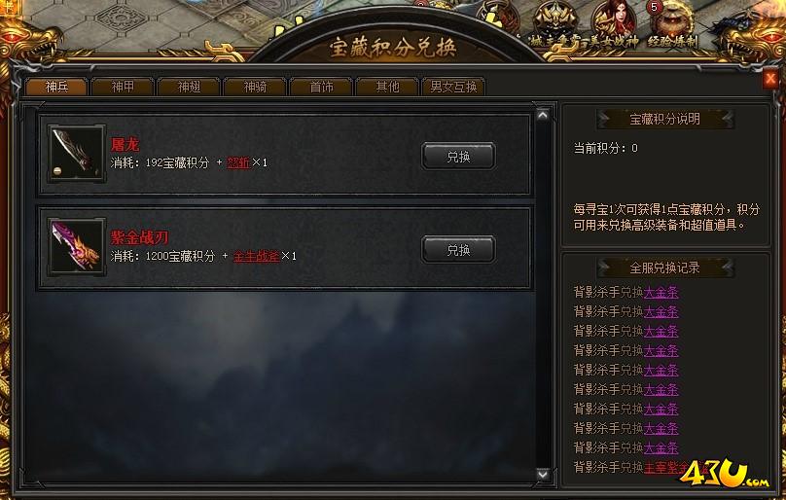
Task: Open the 经验炼制 toad icon
Action: pos(673,24)
